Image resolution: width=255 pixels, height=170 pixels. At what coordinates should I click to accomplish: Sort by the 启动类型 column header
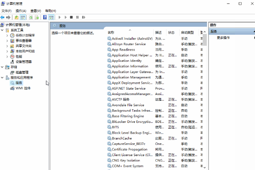click(187, 32)
